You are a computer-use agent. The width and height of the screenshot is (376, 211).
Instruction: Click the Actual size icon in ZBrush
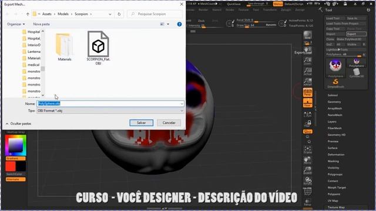point(307,72)
